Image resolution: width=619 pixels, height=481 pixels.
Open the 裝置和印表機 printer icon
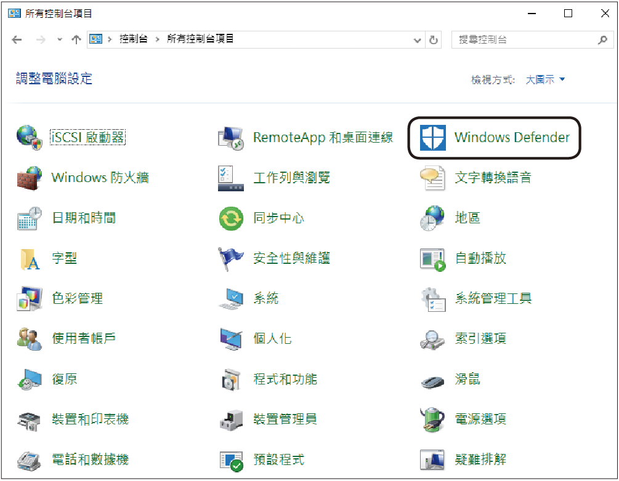(29, 421)
